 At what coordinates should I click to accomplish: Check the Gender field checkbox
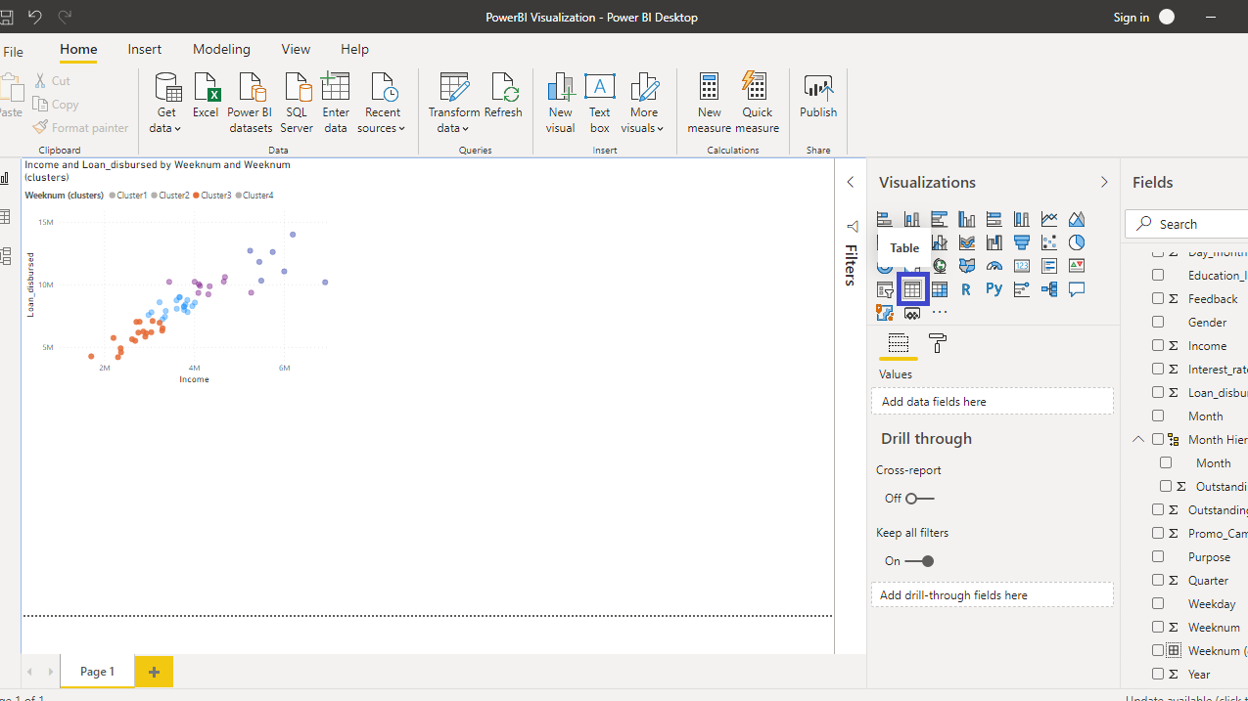pyautogui.click(x=1158, y=323)
